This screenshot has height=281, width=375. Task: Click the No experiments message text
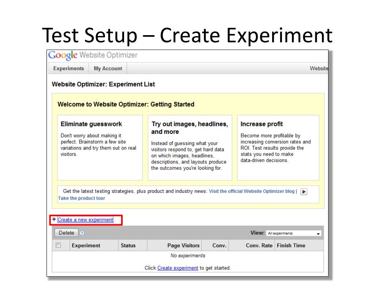(x=188, y=256)
